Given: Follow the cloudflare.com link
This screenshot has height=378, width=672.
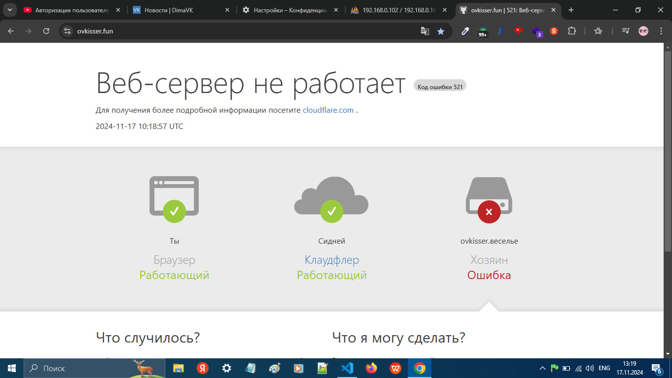Looking at the screenshot, I should 328,110.
